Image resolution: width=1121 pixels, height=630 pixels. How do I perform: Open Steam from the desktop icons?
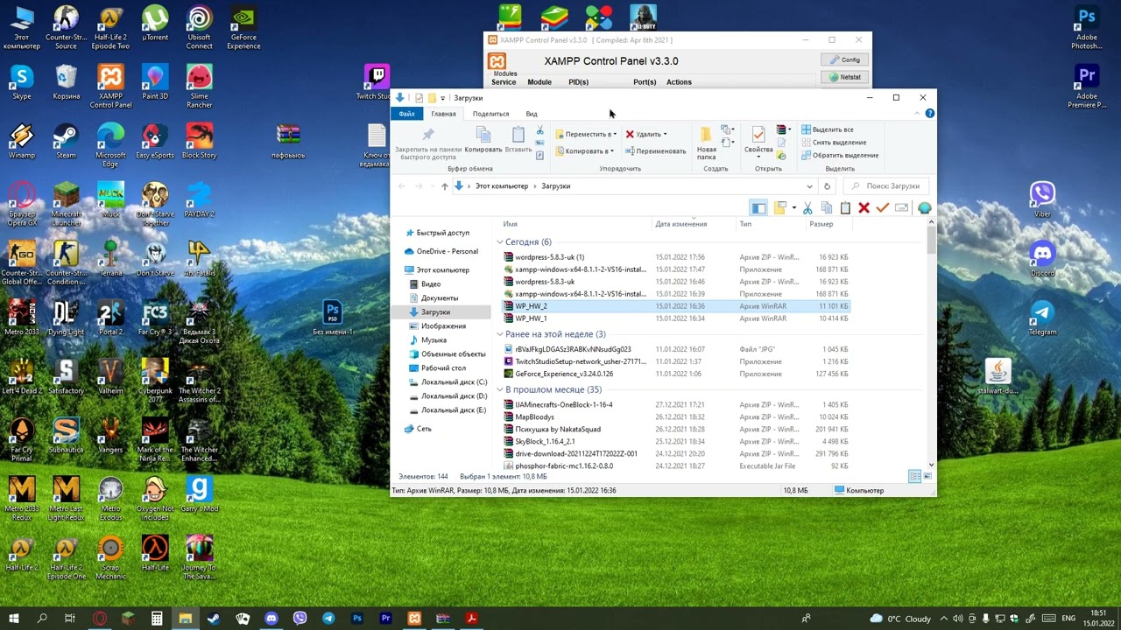[x=66, y=141]
